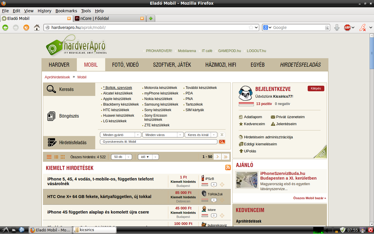Click the Adblock Plus ABP icon
The height and width of the screenshot is (234, 374).
(x=347, y=27)
